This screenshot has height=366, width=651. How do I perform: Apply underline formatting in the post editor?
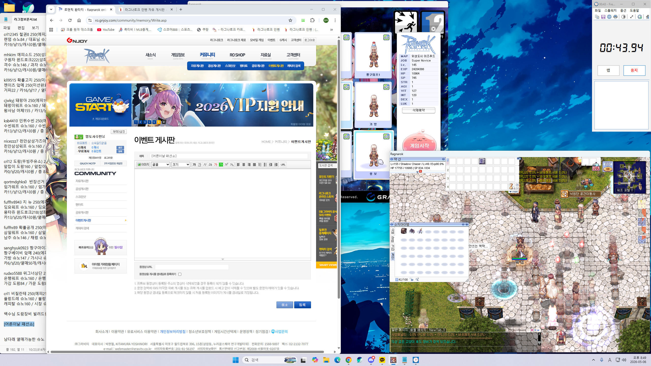pos(200,165)
